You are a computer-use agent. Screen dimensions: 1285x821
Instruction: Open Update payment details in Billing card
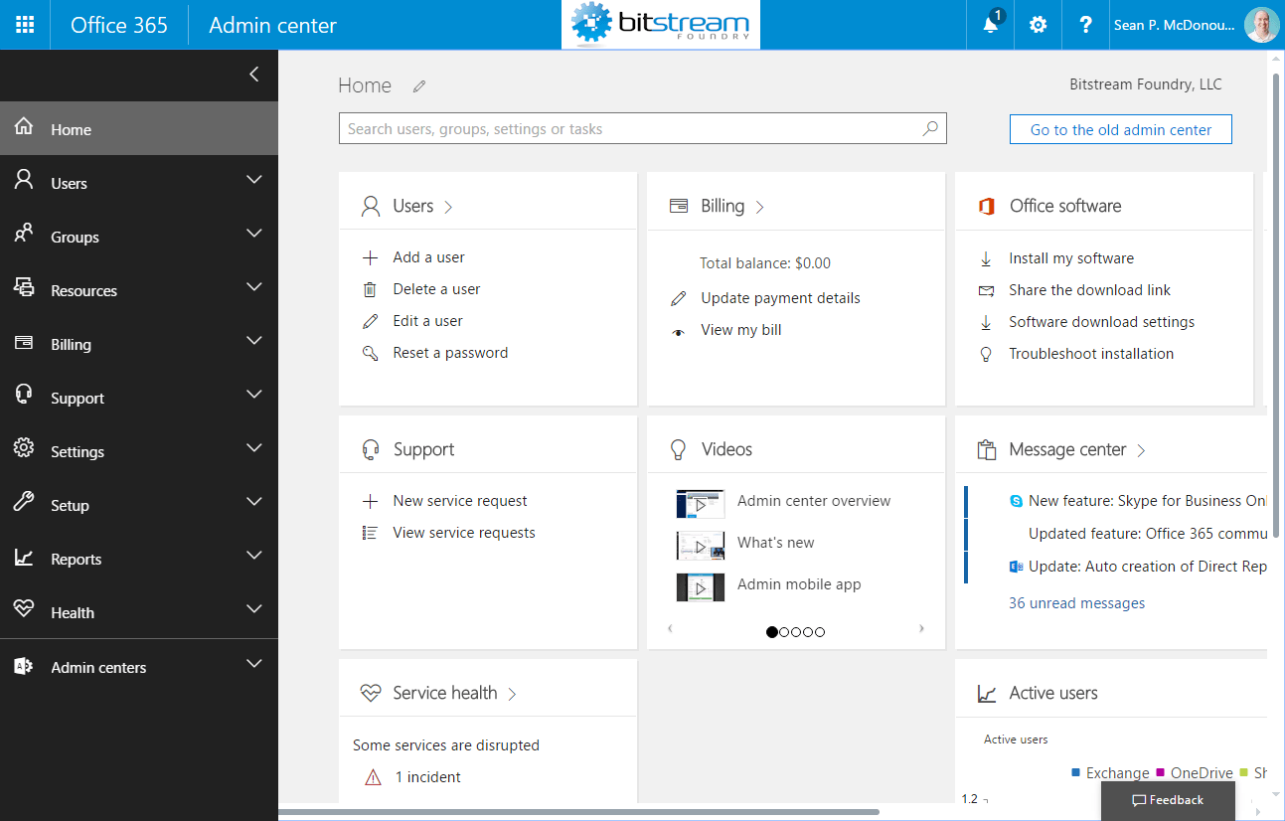[x=779, y=297]
